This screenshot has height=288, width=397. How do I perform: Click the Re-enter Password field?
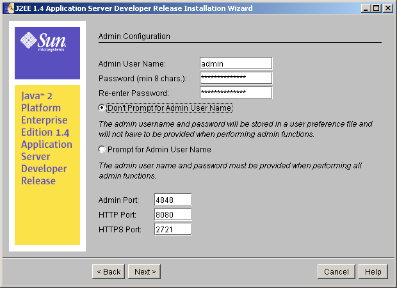pyautogui.click(x=236, y=93)
